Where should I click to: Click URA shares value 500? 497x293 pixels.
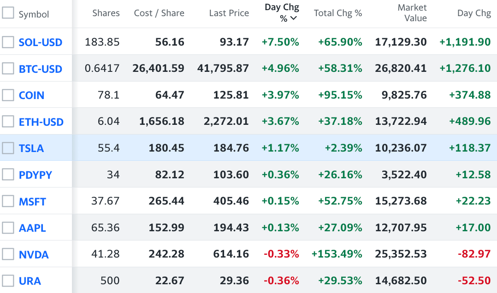[110, 280]
